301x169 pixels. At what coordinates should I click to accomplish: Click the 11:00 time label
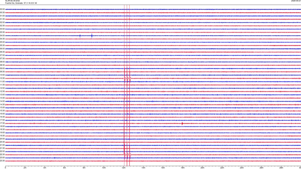coord(2,81)
